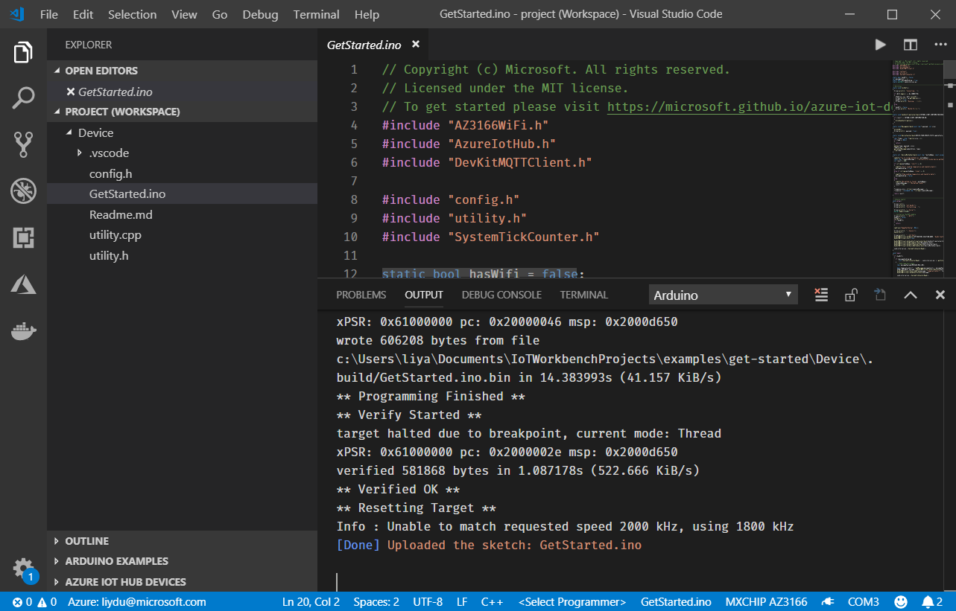The height and width of the screenshot is (611, 956).
Task: Open the Source Control view
Action: point(23,144)
